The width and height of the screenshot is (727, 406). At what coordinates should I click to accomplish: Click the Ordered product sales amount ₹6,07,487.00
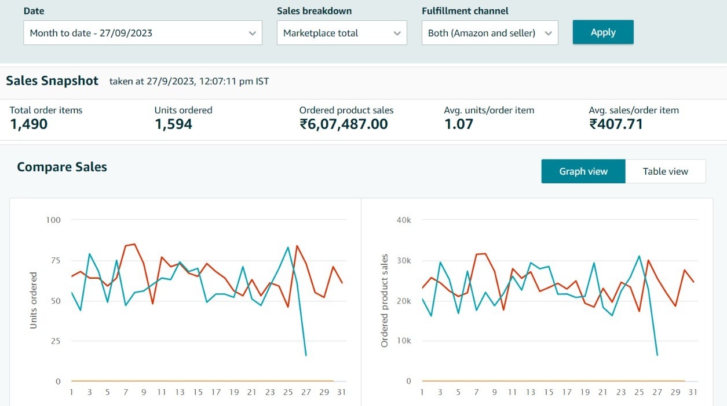click(x=344, y=124)
